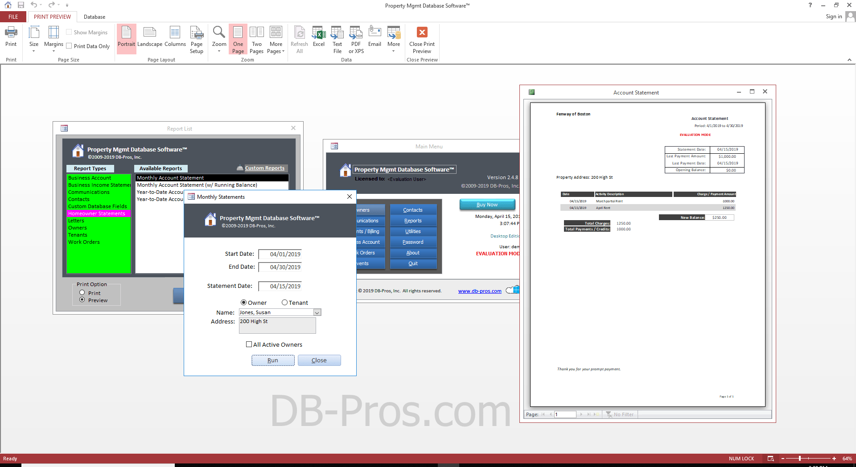Open the Custom Reports link
Image resolution: width=856 pixels, height=467 pixels.
click(x=265, y=168)
